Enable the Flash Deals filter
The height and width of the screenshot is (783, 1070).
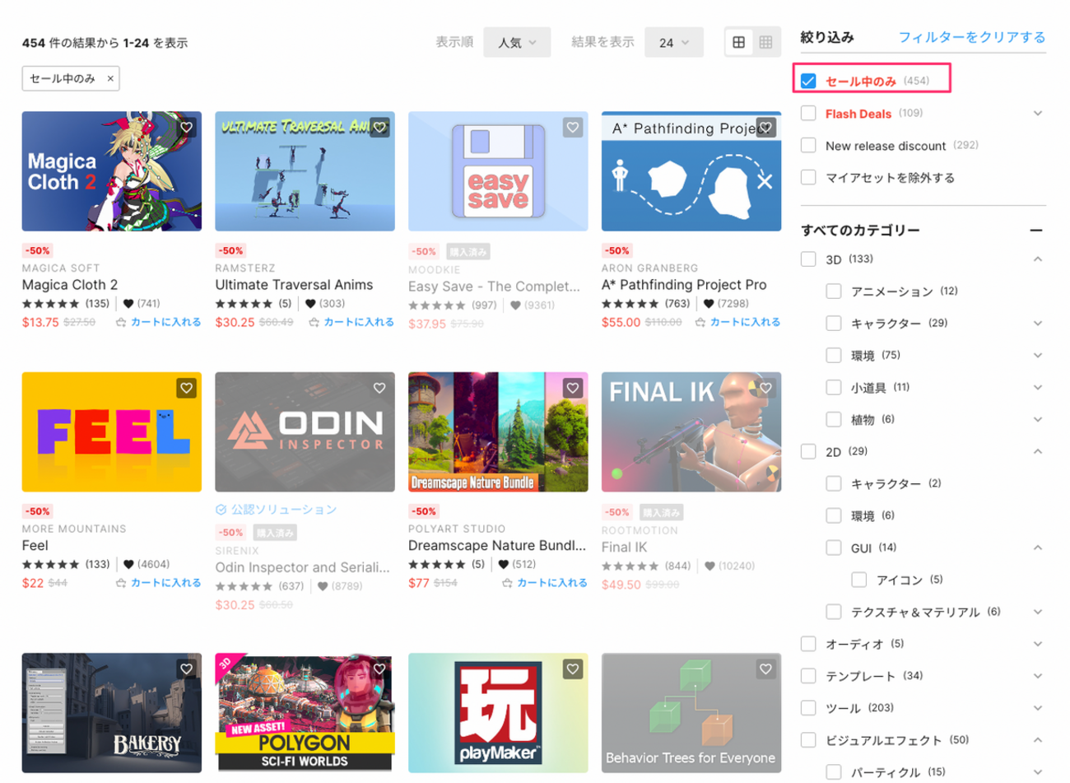tap(808, 113)
